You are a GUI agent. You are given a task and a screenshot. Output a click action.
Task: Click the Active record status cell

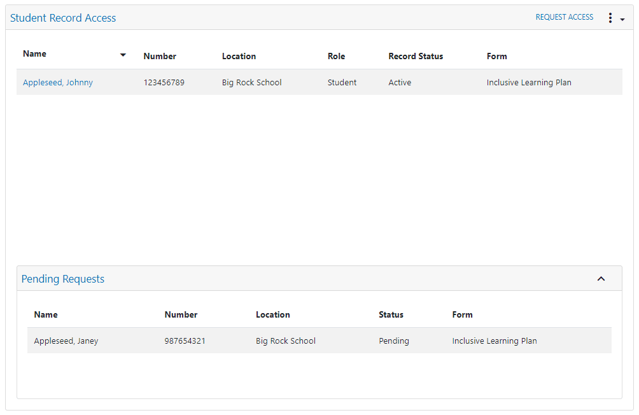pos(400,82)
